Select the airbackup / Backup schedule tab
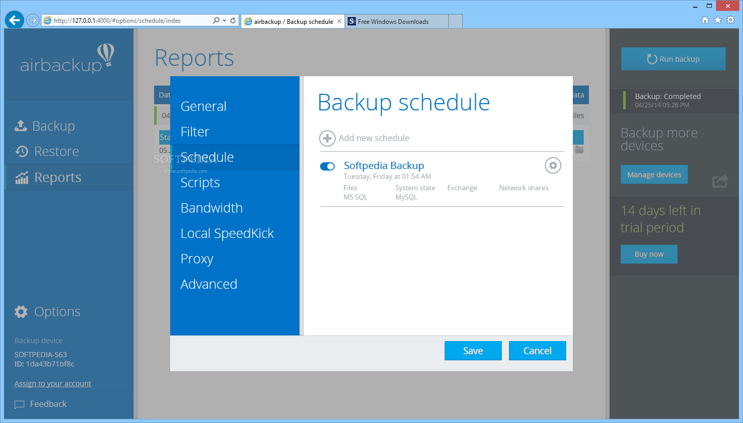 [293, 21]
